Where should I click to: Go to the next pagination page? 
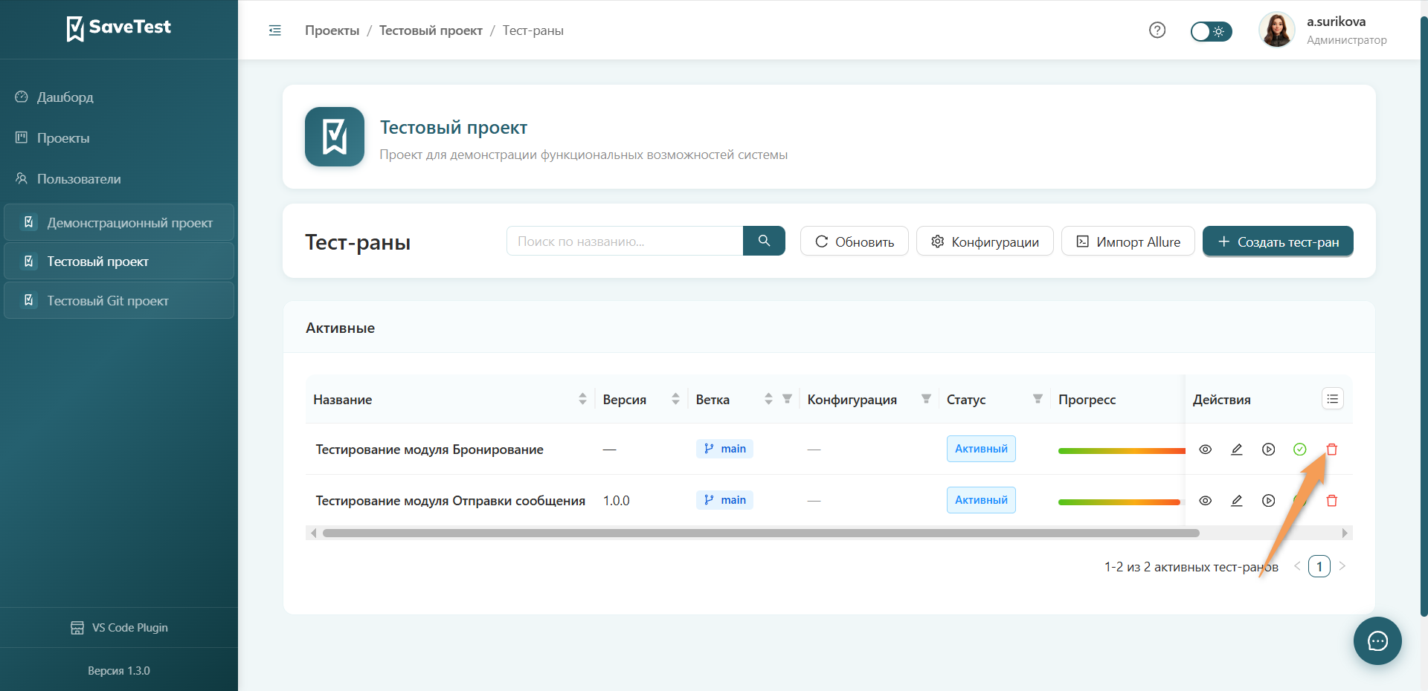point(1342,566)
